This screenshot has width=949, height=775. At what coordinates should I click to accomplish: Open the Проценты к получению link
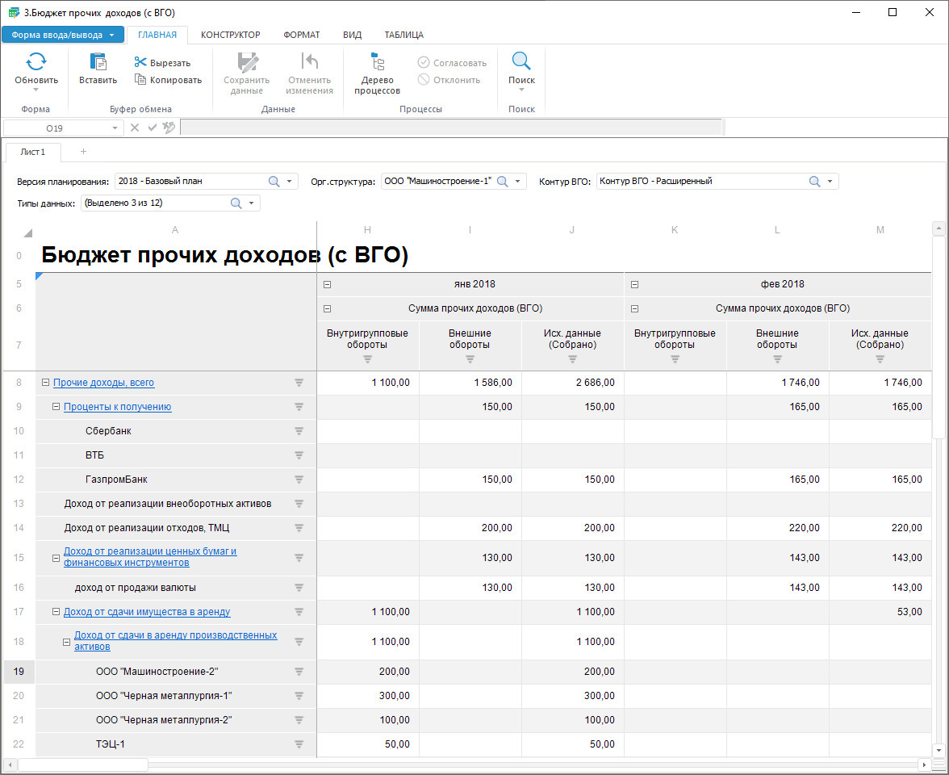pyautogui.click(x=117, y=407)
